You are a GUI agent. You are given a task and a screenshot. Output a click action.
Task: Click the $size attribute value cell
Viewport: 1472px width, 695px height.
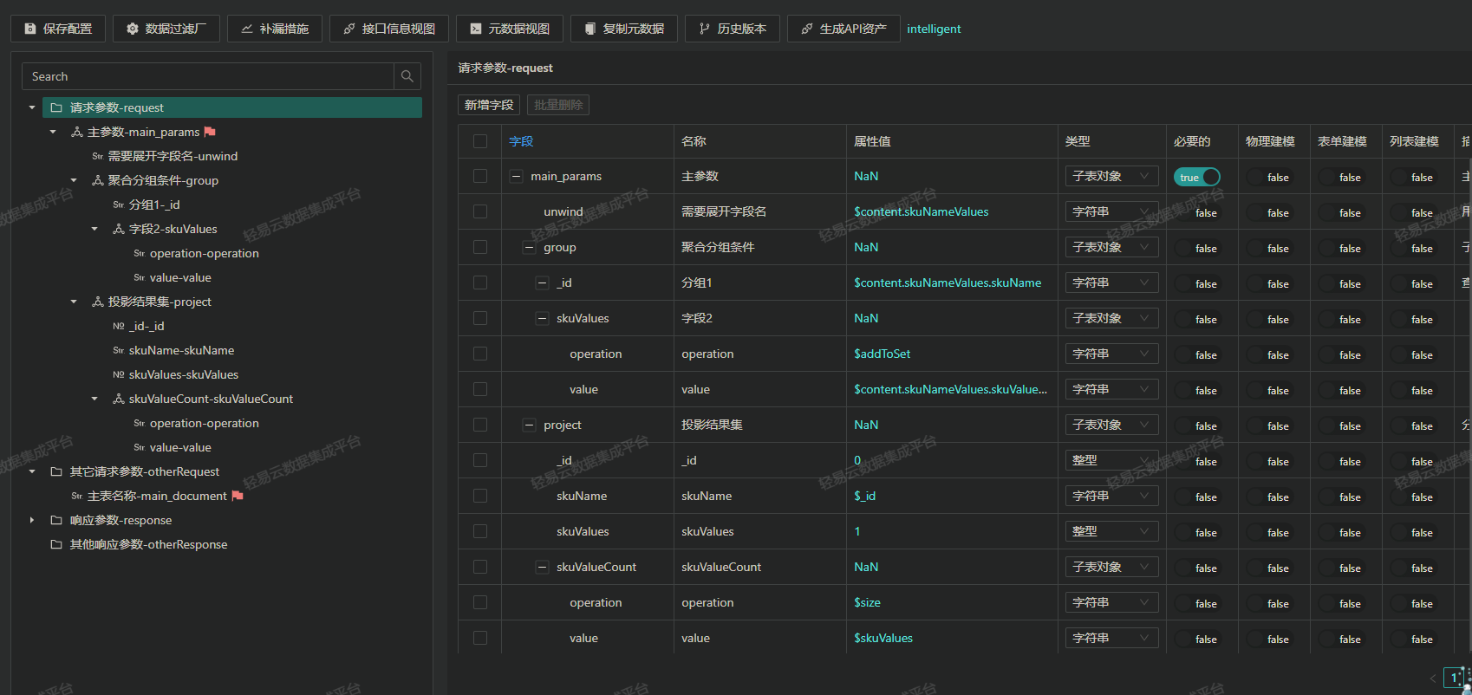coord(867,602)
